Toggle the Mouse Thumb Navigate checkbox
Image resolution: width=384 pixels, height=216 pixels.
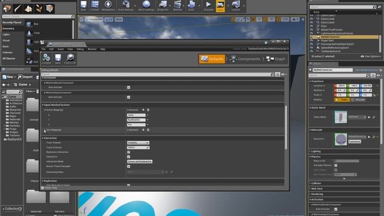128,166
